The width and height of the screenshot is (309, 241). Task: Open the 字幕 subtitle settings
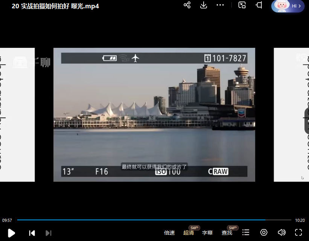tap(207, 233)
